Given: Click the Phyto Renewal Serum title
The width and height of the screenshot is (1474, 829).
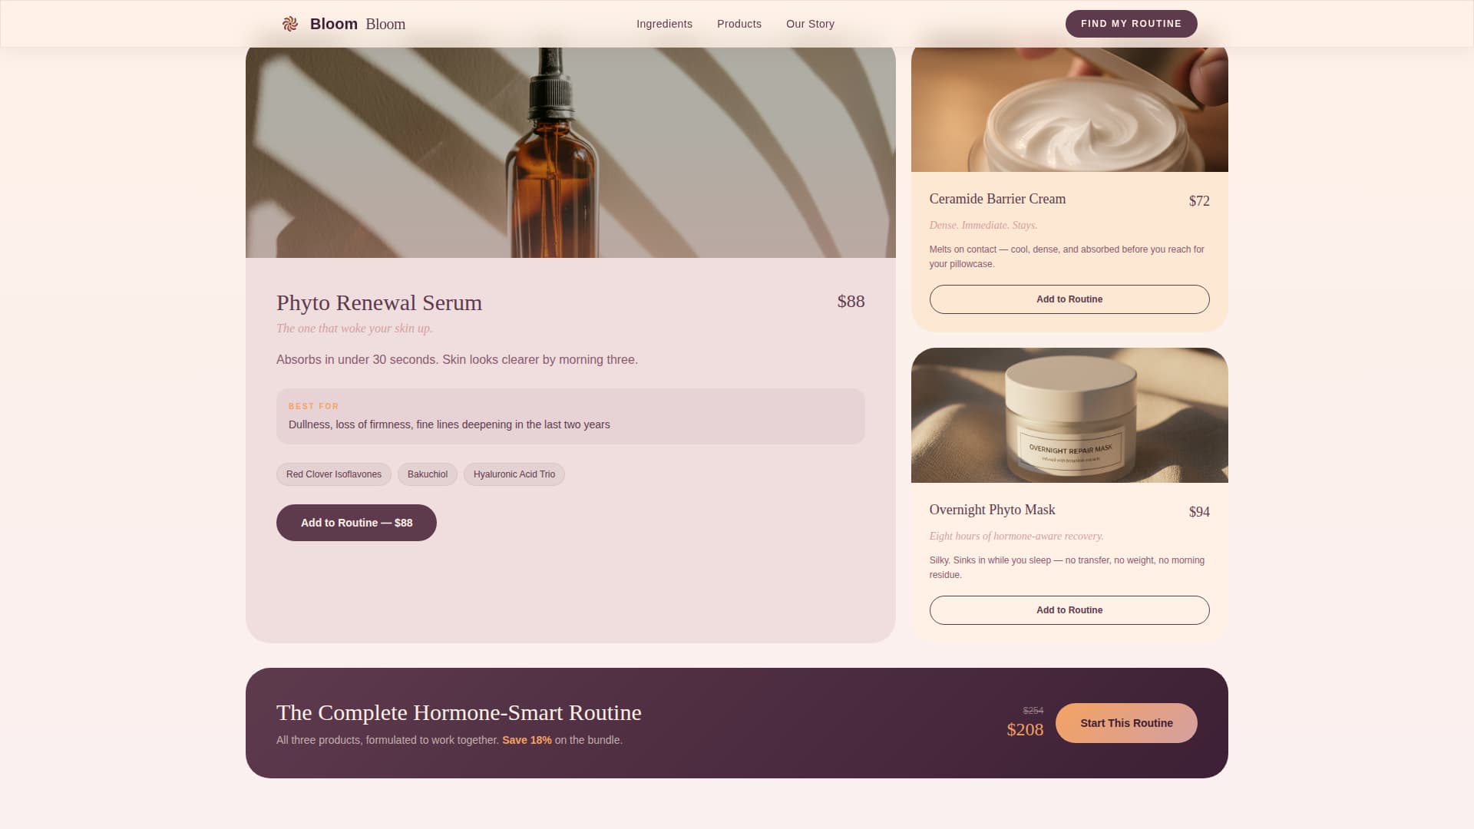Looking at the screenshot, I should pyautogui.click(x=378, y=302).
